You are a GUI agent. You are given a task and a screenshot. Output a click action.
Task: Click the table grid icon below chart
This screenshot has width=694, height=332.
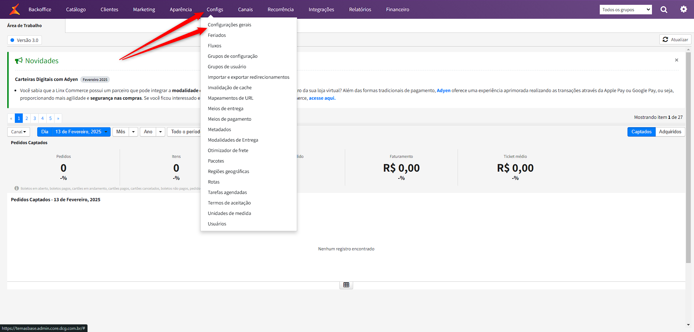pos(346,285)
